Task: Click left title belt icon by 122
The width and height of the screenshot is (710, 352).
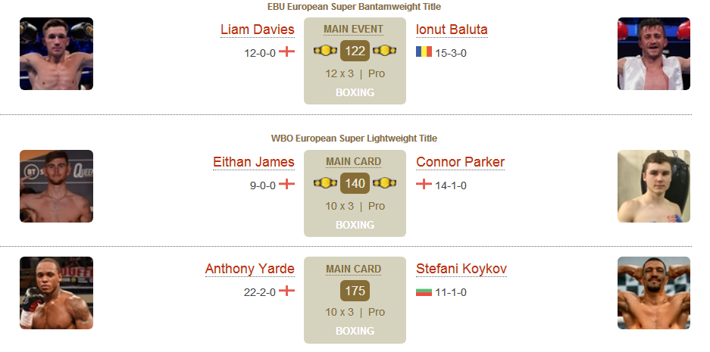Action: 326,51
